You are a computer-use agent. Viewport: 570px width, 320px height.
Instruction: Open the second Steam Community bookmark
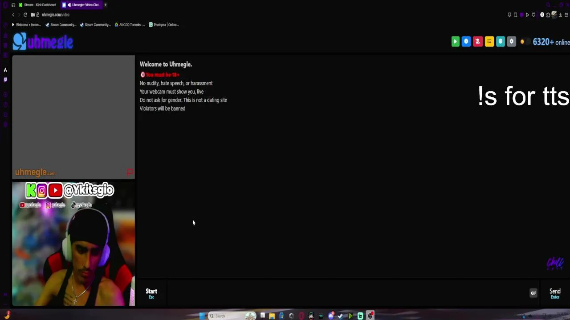tap(95, 25)
